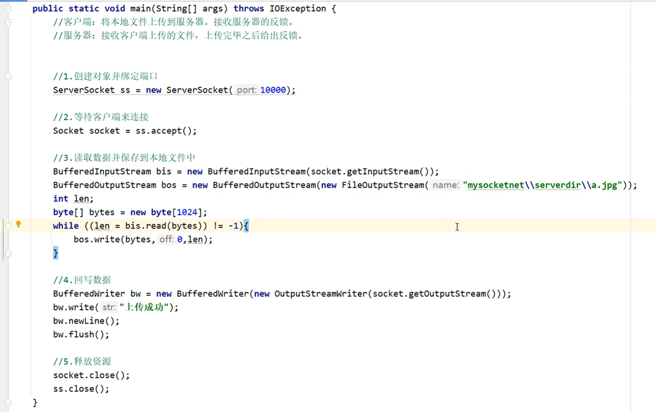656x412 pixels.
Task: Place cursor on the Socket accept line
Action: [x=125, y=131]
